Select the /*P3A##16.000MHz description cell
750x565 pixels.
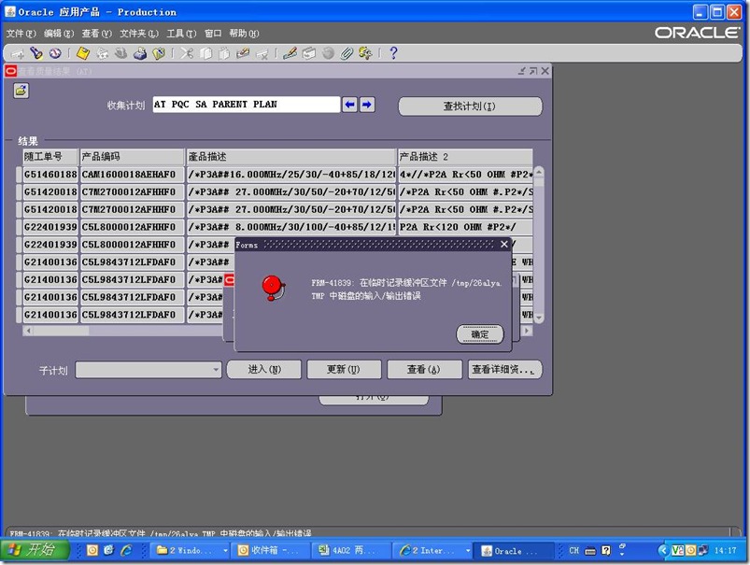291,175
